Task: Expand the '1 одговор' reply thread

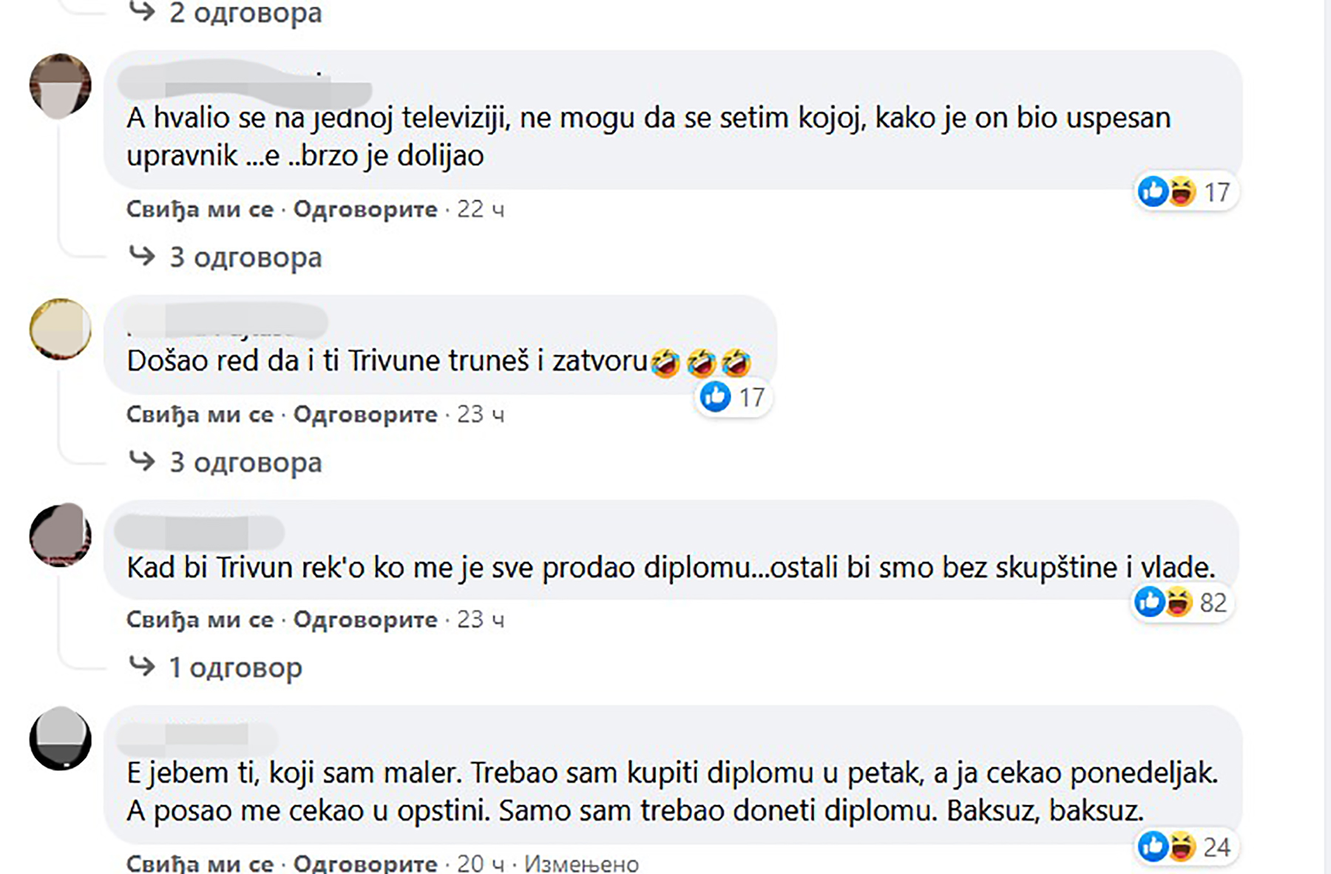Action: pyautogui.click(x=233, y=666)
